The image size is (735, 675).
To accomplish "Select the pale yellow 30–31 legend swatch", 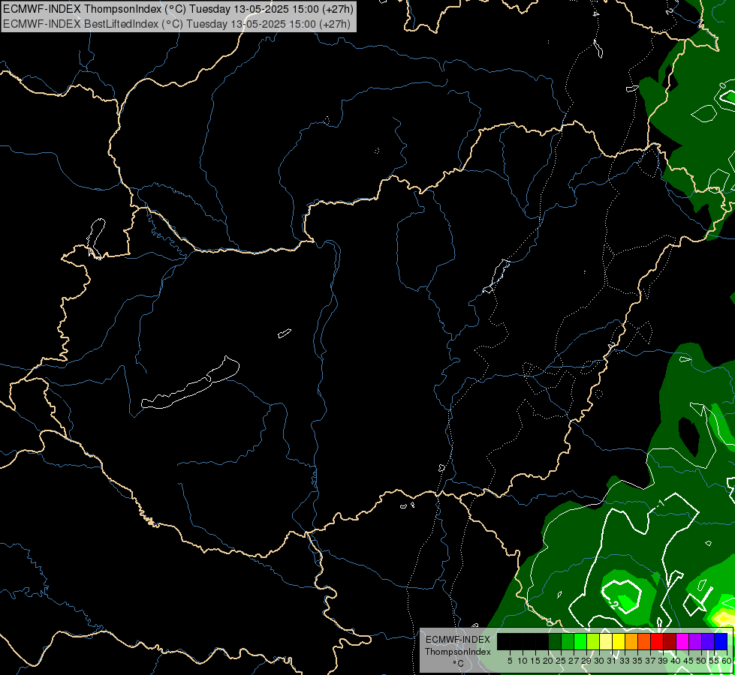I will (606, 641).
